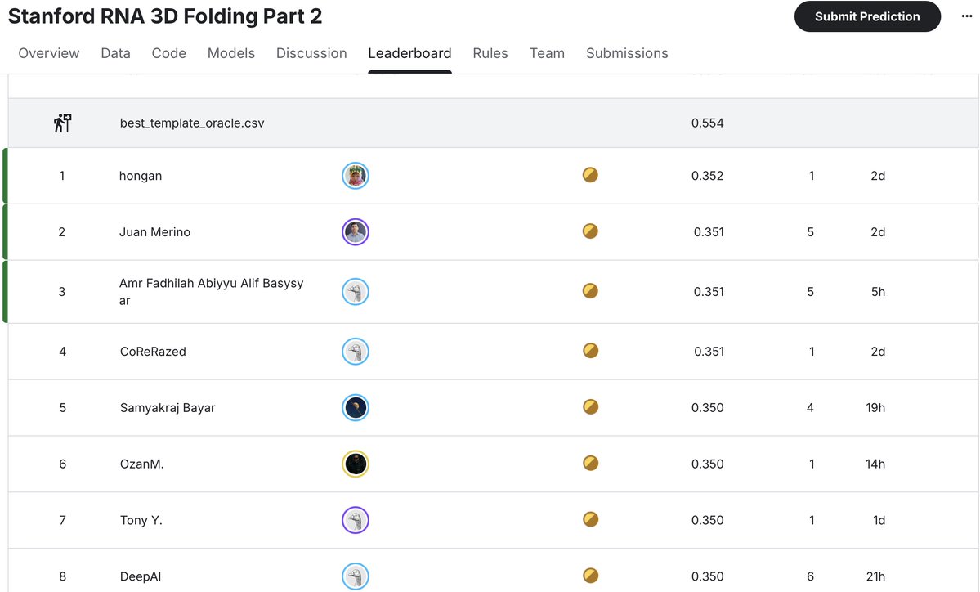
Task: Open team name hongan
Action: click(x=141, y=177)
